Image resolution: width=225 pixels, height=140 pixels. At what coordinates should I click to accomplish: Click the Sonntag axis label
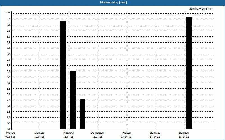point(184,133)
